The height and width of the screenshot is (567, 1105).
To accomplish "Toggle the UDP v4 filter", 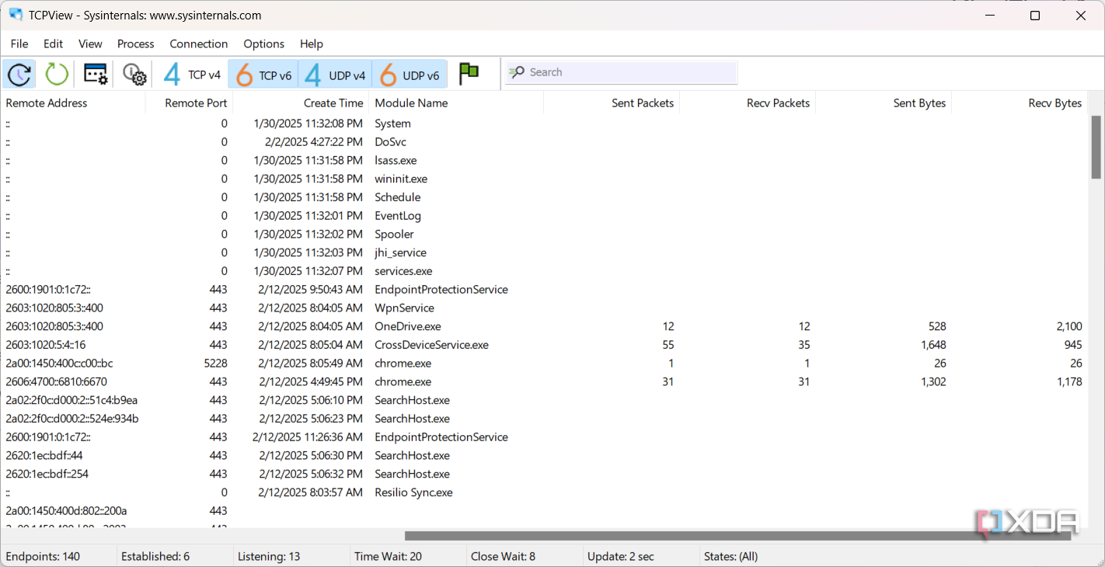I will pyautogui.click(x=335, y=75).
